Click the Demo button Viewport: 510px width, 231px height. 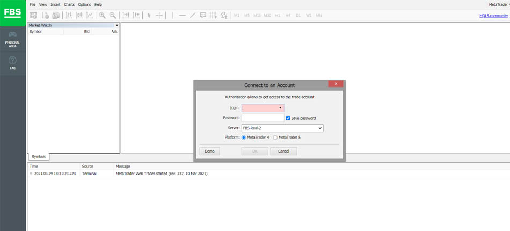point(209,151)
